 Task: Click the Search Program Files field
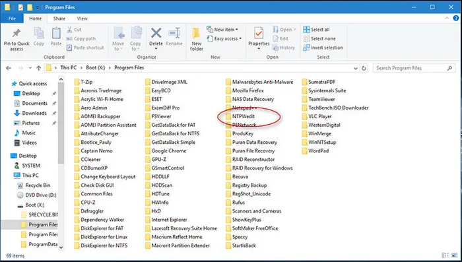click(x=414, y=68)
